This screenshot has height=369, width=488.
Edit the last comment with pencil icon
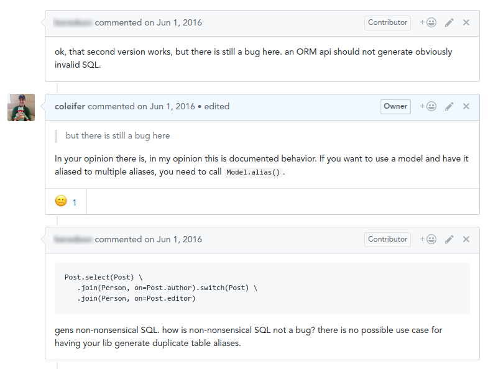[449, 239]
